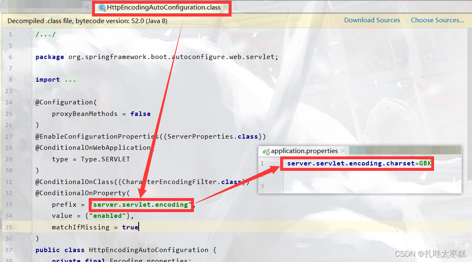Click the Spring leaf icon on application.properties tab
This screenshot has height=262, width=472.
[x=266, y=151]
